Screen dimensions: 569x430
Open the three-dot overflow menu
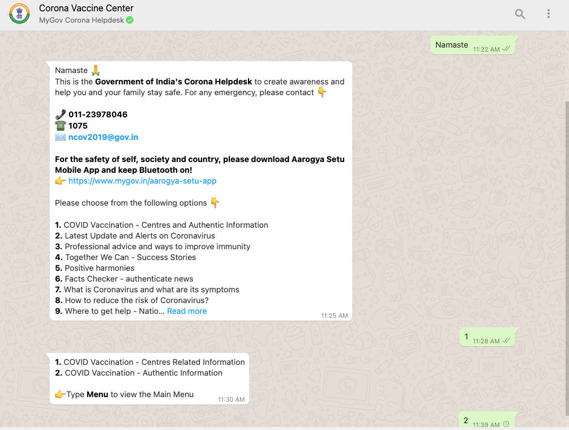point(548,14)
